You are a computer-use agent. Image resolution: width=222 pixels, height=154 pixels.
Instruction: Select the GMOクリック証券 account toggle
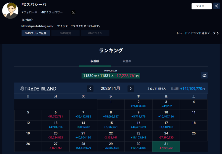coord(36,33)
